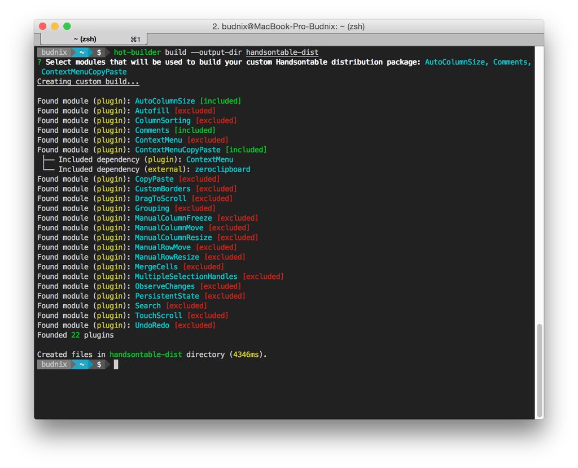Click the vertical scrollbar thumb
Screen dimensions: 578x468
[x=539, y=370]
